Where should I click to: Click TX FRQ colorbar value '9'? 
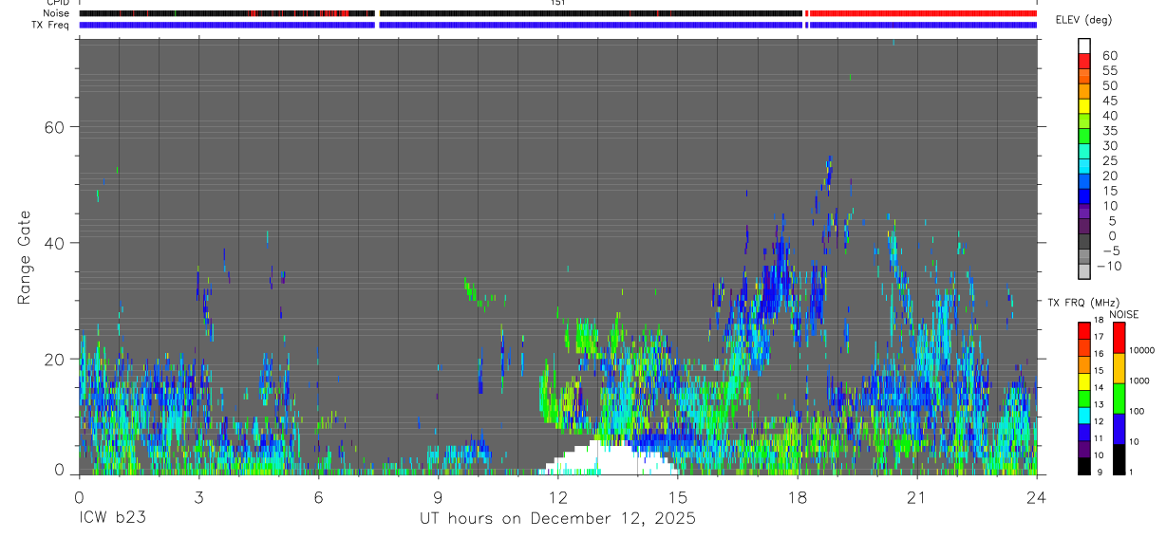click(1101, 473)
